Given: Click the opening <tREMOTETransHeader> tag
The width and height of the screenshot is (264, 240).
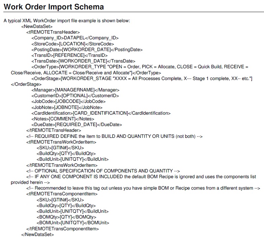Looking at the screenshot, I should click(53, 32).
